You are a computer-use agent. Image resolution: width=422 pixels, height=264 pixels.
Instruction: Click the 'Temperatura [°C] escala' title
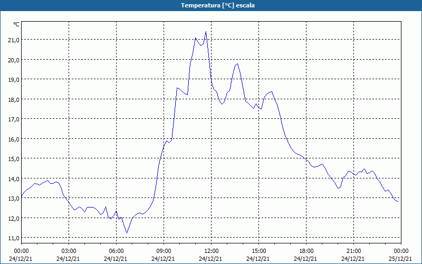(218, 5)
